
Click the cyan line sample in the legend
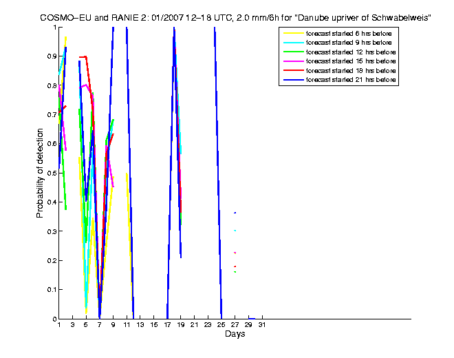pyautogui.click(x=293, y=43)
